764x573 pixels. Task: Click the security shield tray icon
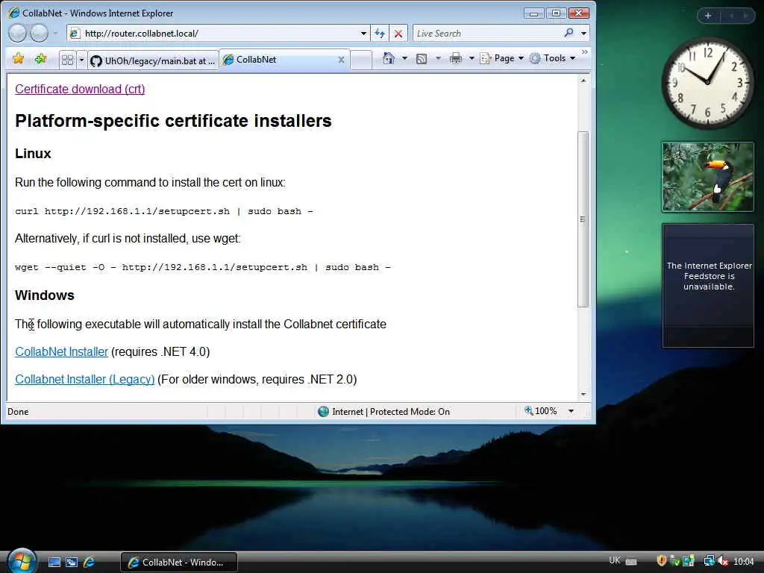click(x=661, y=561)
